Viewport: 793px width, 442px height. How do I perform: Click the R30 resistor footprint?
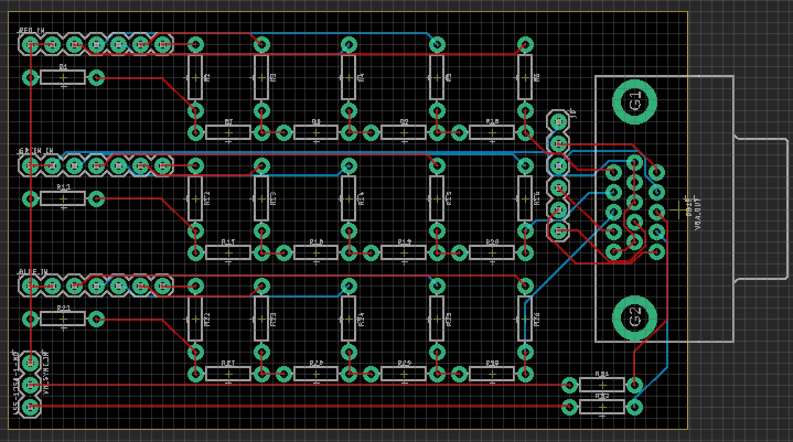[x=492, y=374]
